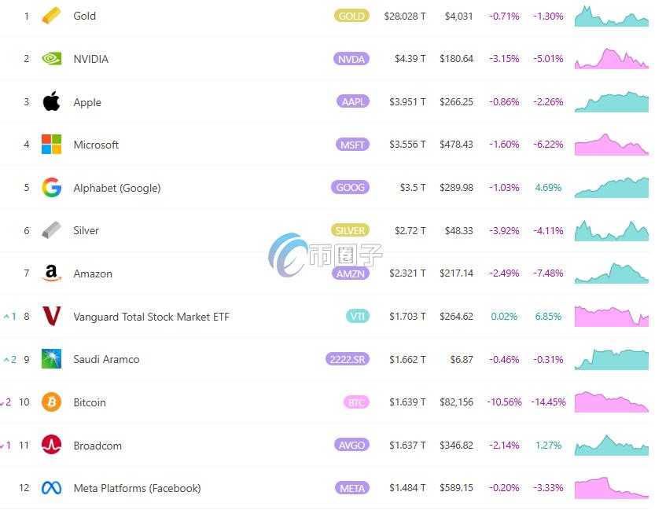655x510 pixels.
Task: Open the Alphabet (Google) asset page
Action: tap(116, 188)
